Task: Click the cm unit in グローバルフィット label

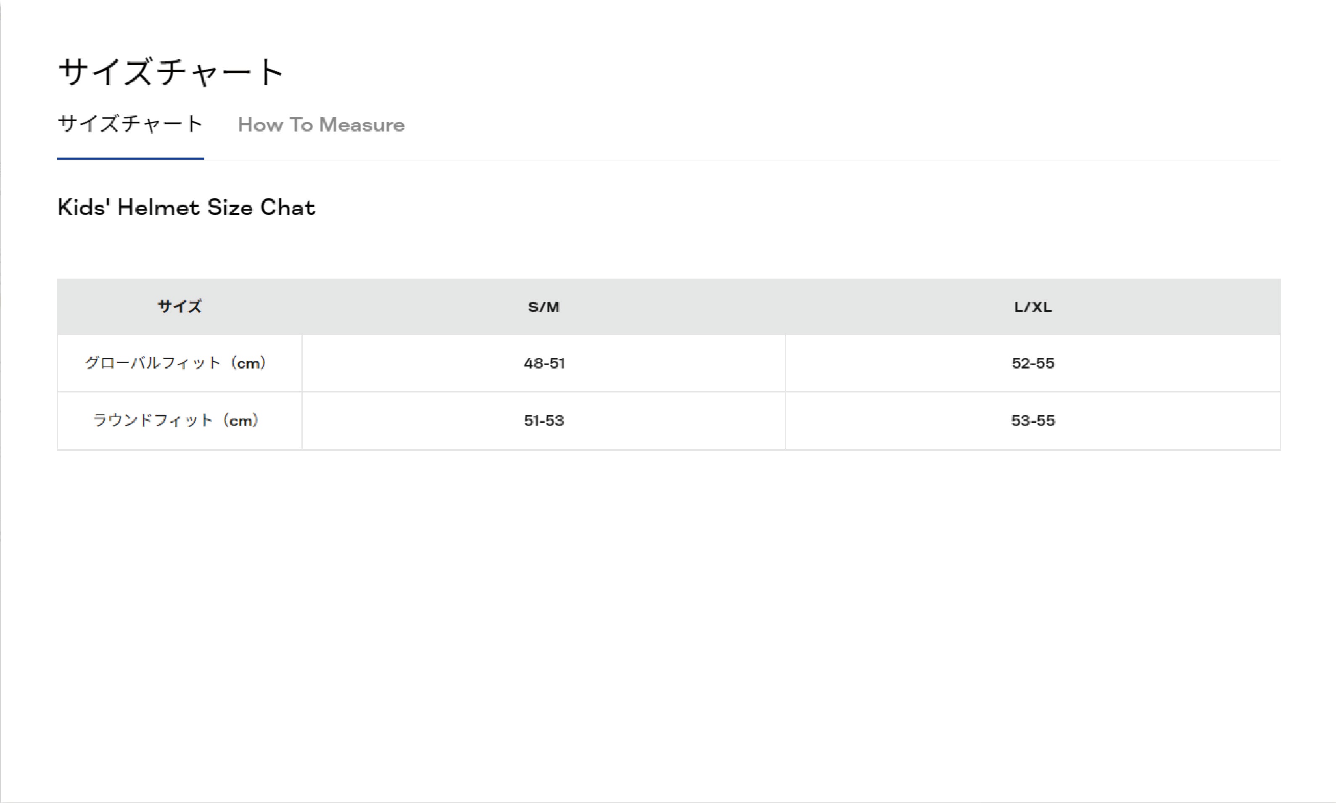Action: 248,363
